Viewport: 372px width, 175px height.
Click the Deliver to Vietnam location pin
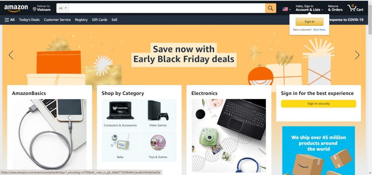[35, 9]
